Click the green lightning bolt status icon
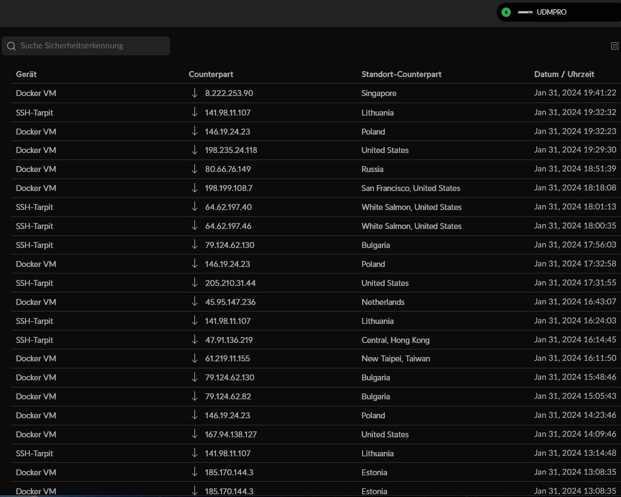 point(506,12)
